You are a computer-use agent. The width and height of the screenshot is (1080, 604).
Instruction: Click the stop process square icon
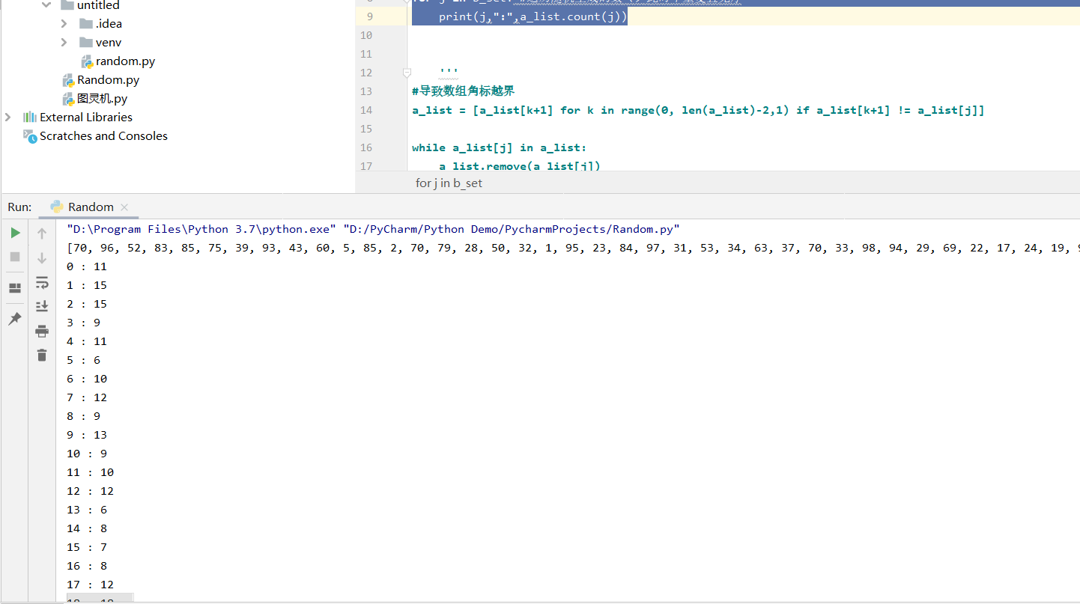15,257
